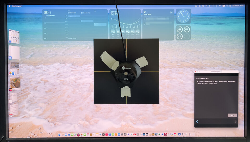Open the analog clock widget
Viewport: 250px width, 142px height.
click(x=183, y=16)
